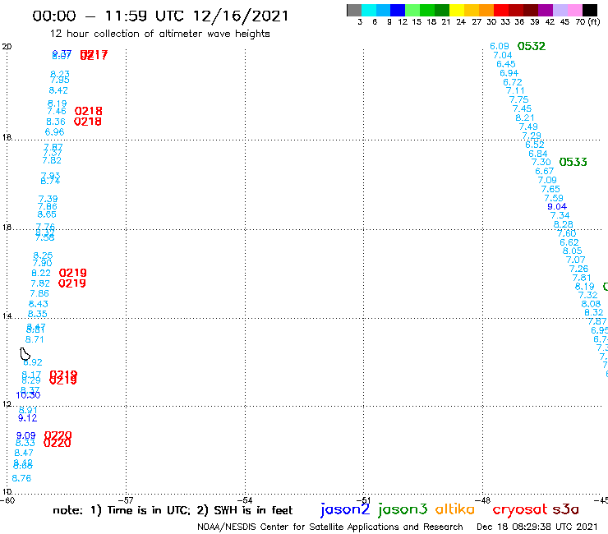The width and height of the screenshot is (608, 534).
Task: Click the 'Dec 18 08:29:38 UTC 2021' timestamp
Action: coord(537,527)
